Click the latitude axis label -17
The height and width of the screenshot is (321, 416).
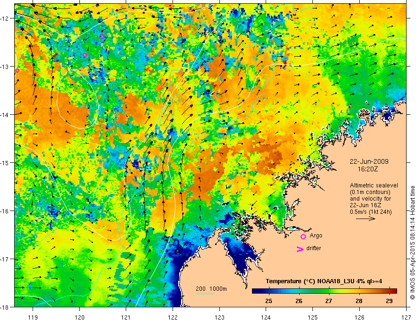[x=5, y=259]
